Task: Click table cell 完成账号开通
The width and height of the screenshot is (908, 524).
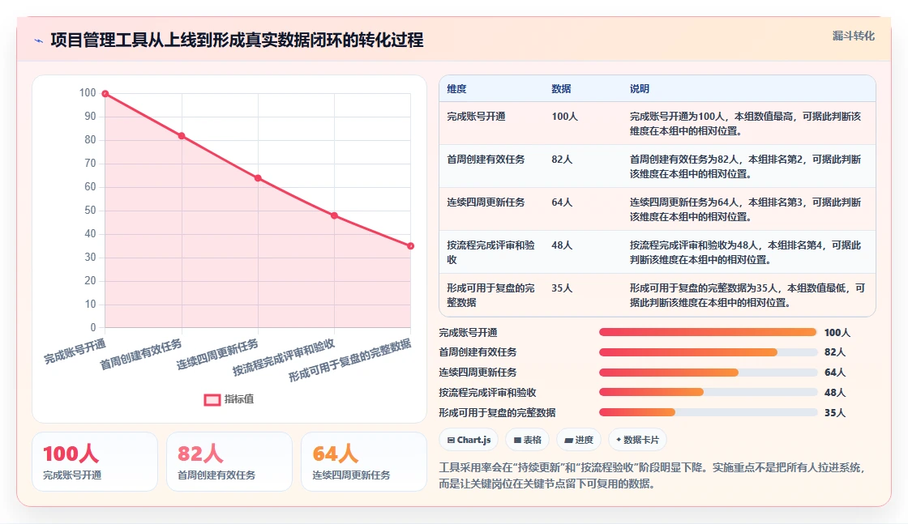Action: tap(476, 117)
